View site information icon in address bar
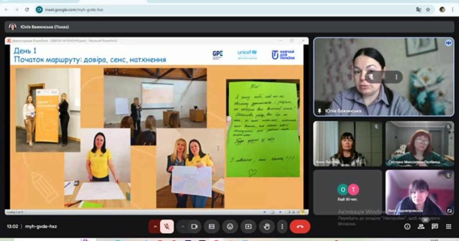The height and width of the screenshot is (241, 459). [39, 10]
